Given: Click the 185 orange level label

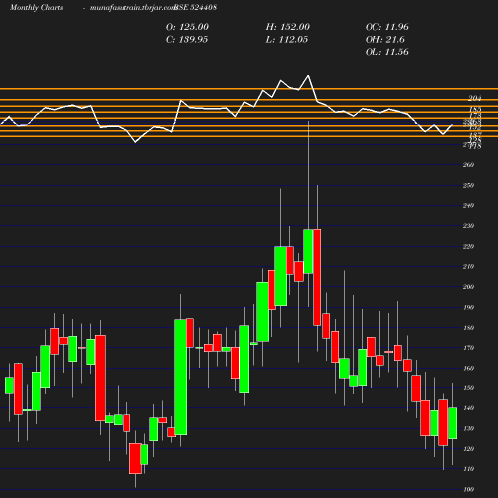Looking at the screenshot, I should pos(475,109).
